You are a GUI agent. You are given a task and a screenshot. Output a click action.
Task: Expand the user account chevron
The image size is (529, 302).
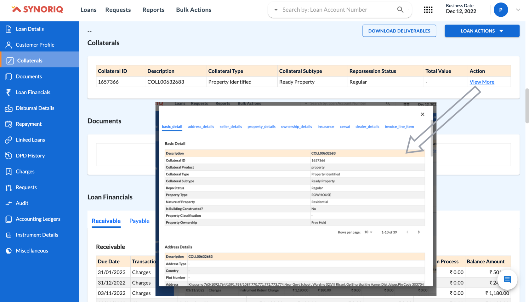[518, 10]
